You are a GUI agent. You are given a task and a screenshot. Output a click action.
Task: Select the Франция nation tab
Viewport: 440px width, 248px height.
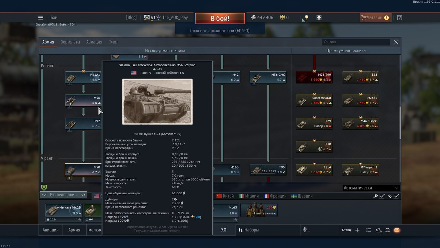click(275, 196)
